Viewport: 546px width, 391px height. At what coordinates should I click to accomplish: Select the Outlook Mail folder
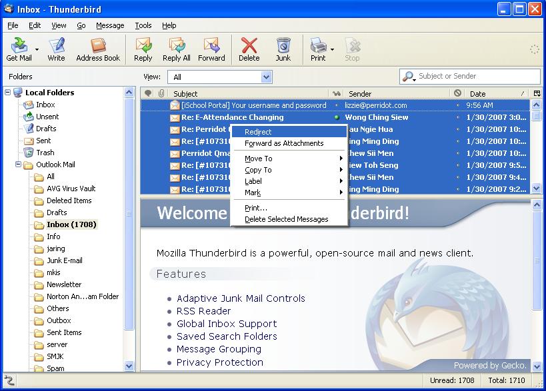pos(55,165)
